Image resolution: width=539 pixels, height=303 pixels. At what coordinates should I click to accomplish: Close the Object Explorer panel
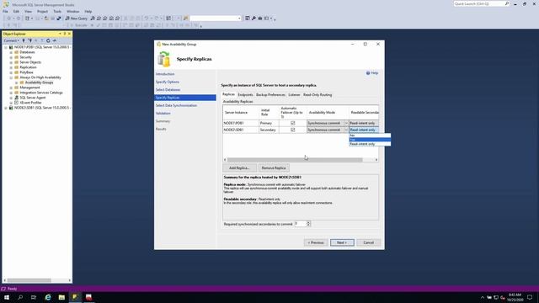69,34
